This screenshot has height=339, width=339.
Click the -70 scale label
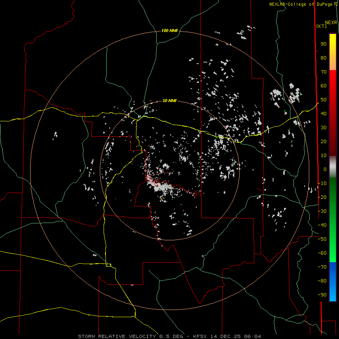pyautogui.click(x=322, y=267)
